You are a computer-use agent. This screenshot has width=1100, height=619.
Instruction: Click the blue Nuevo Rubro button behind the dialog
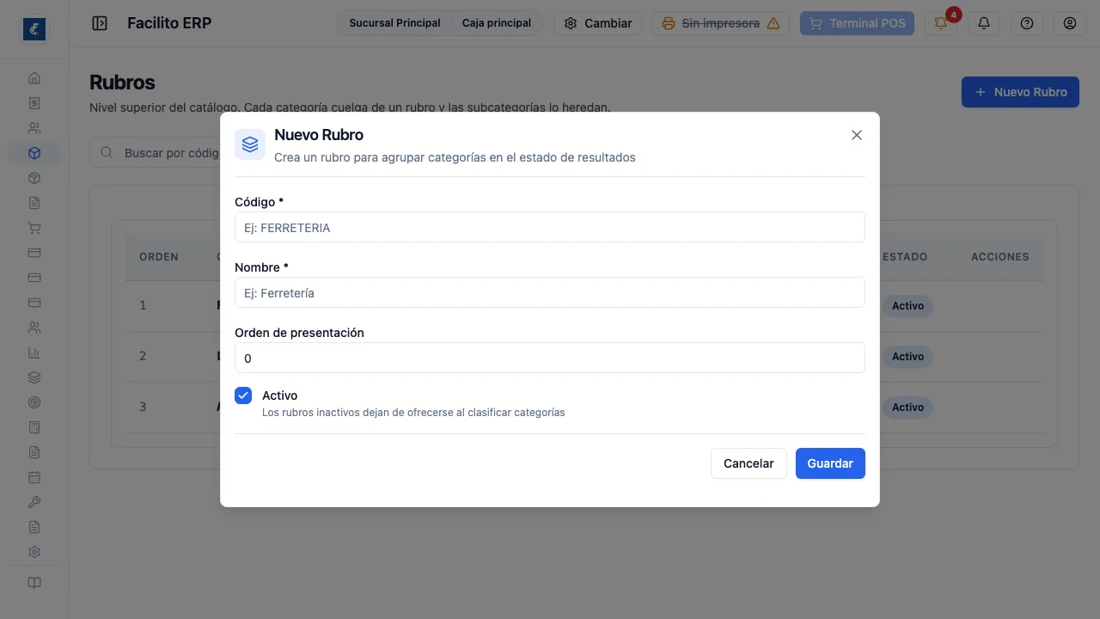pos(1020,92)
